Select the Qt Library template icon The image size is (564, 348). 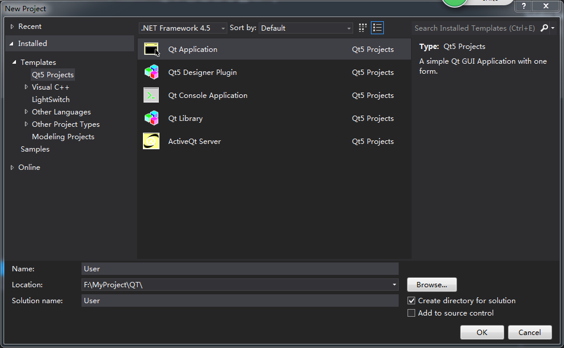point(151,119)
